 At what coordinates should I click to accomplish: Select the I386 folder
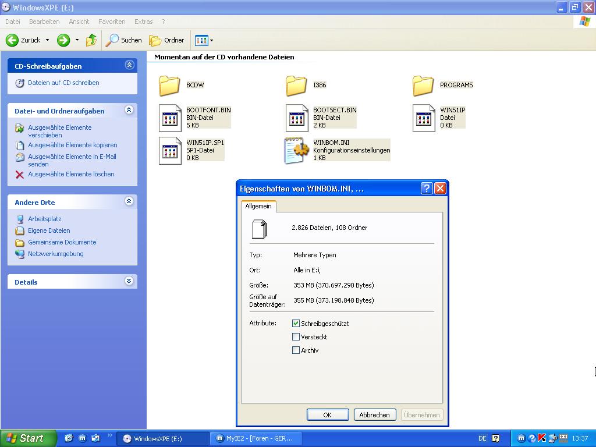296,85
